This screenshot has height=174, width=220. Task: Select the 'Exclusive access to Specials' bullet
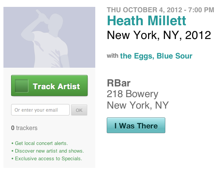47,159
